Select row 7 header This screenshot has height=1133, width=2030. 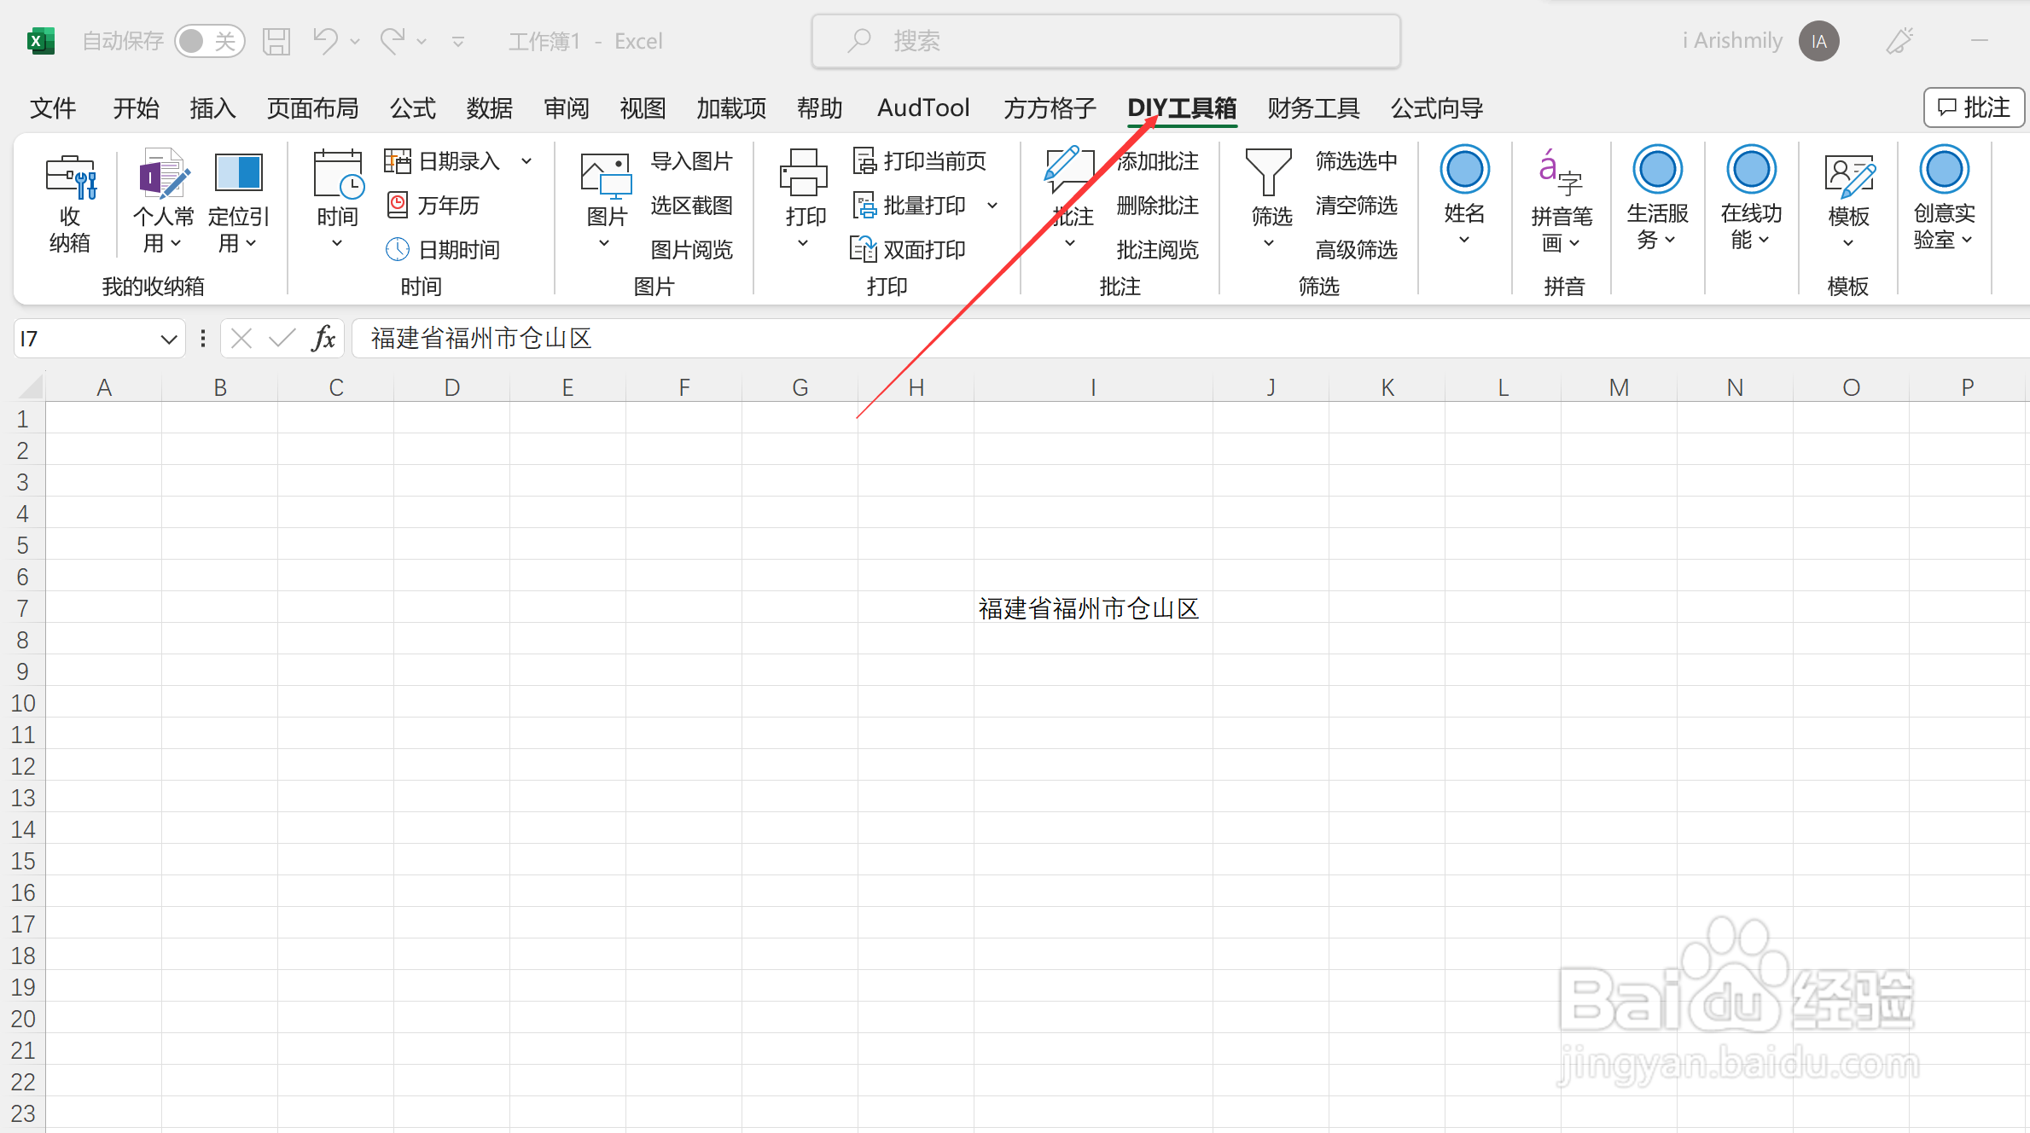(22, 607)
